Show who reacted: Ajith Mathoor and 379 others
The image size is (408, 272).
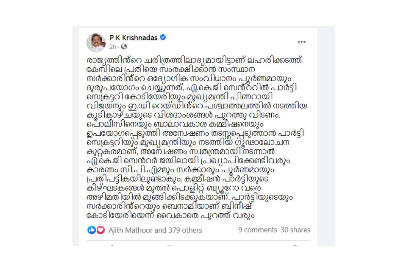(155, 230)
